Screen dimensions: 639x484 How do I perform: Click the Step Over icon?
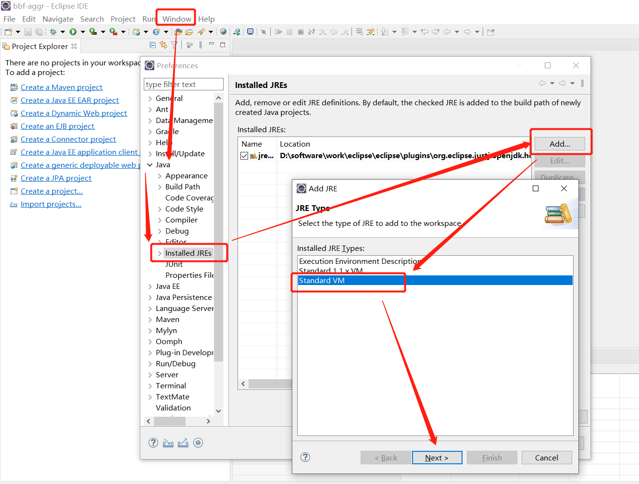coord(334,32)
